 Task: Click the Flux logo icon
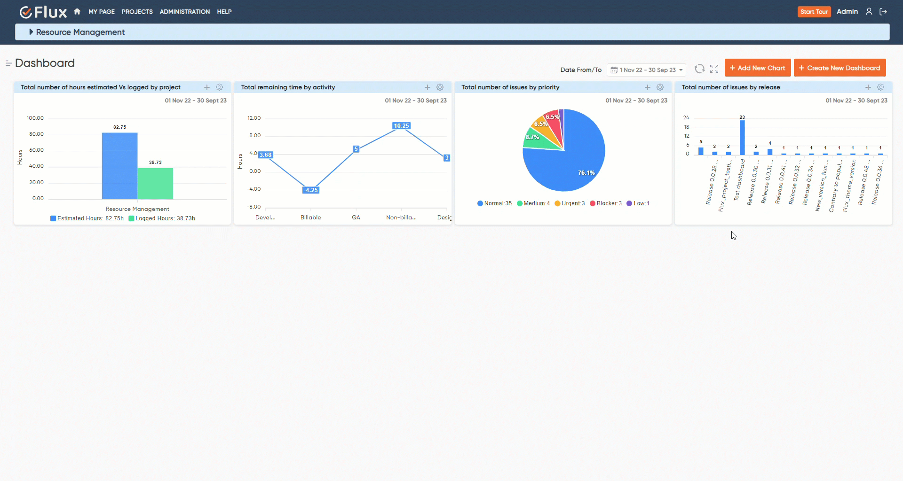coord(27,12)
